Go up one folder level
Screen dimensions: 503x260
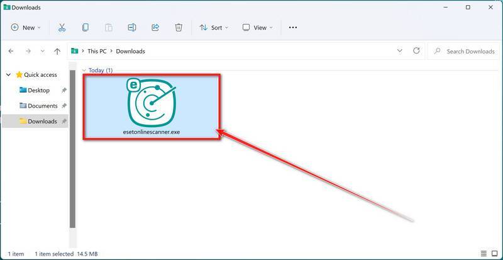(x=57, y=51)
